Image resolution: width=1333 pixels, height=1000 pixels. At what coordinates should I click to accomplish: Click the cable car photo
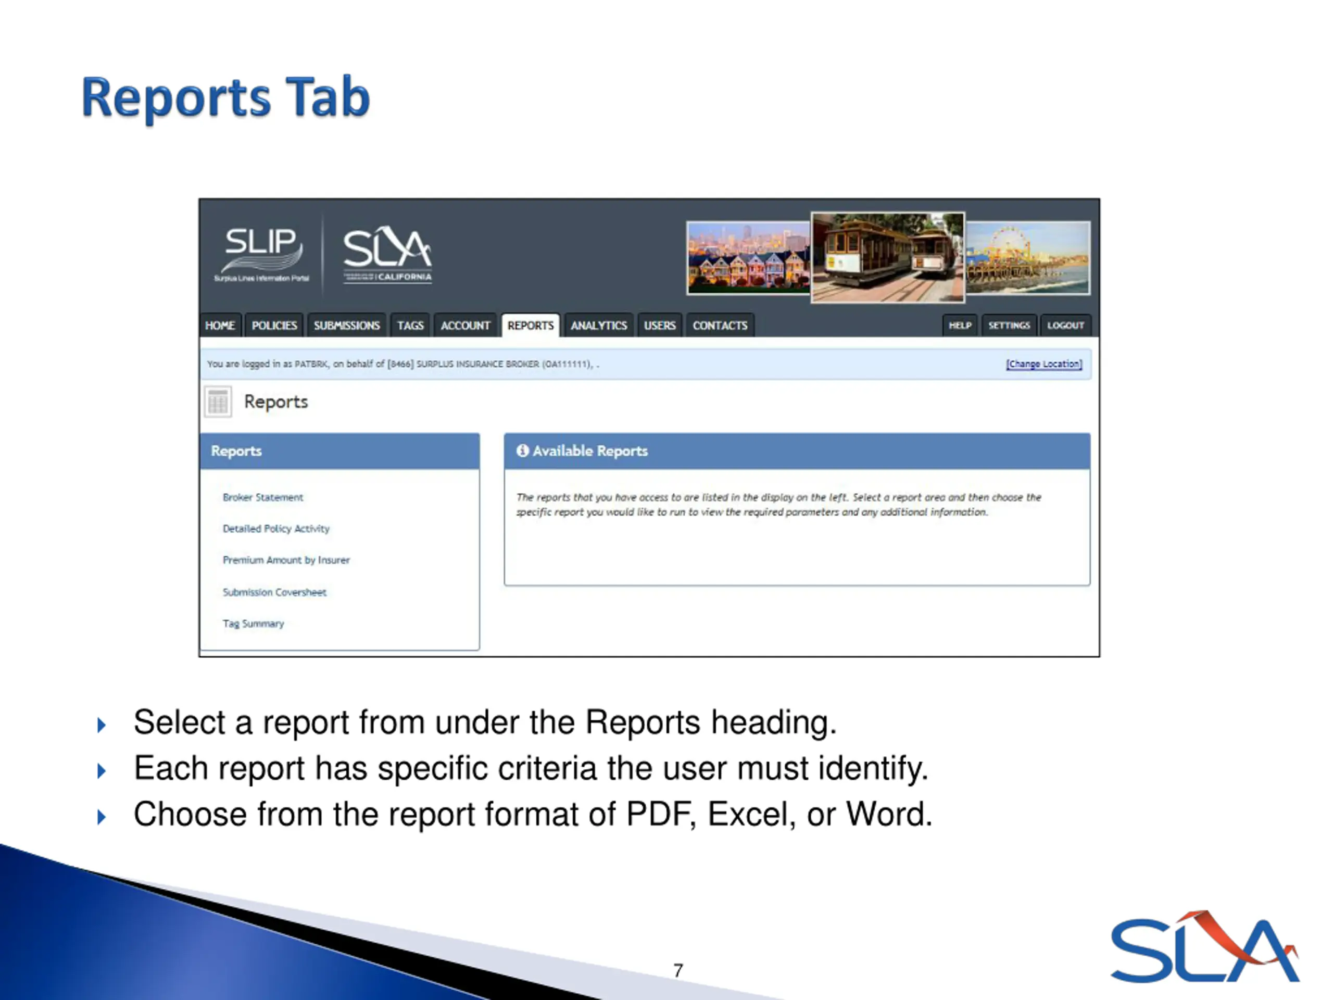888,257
